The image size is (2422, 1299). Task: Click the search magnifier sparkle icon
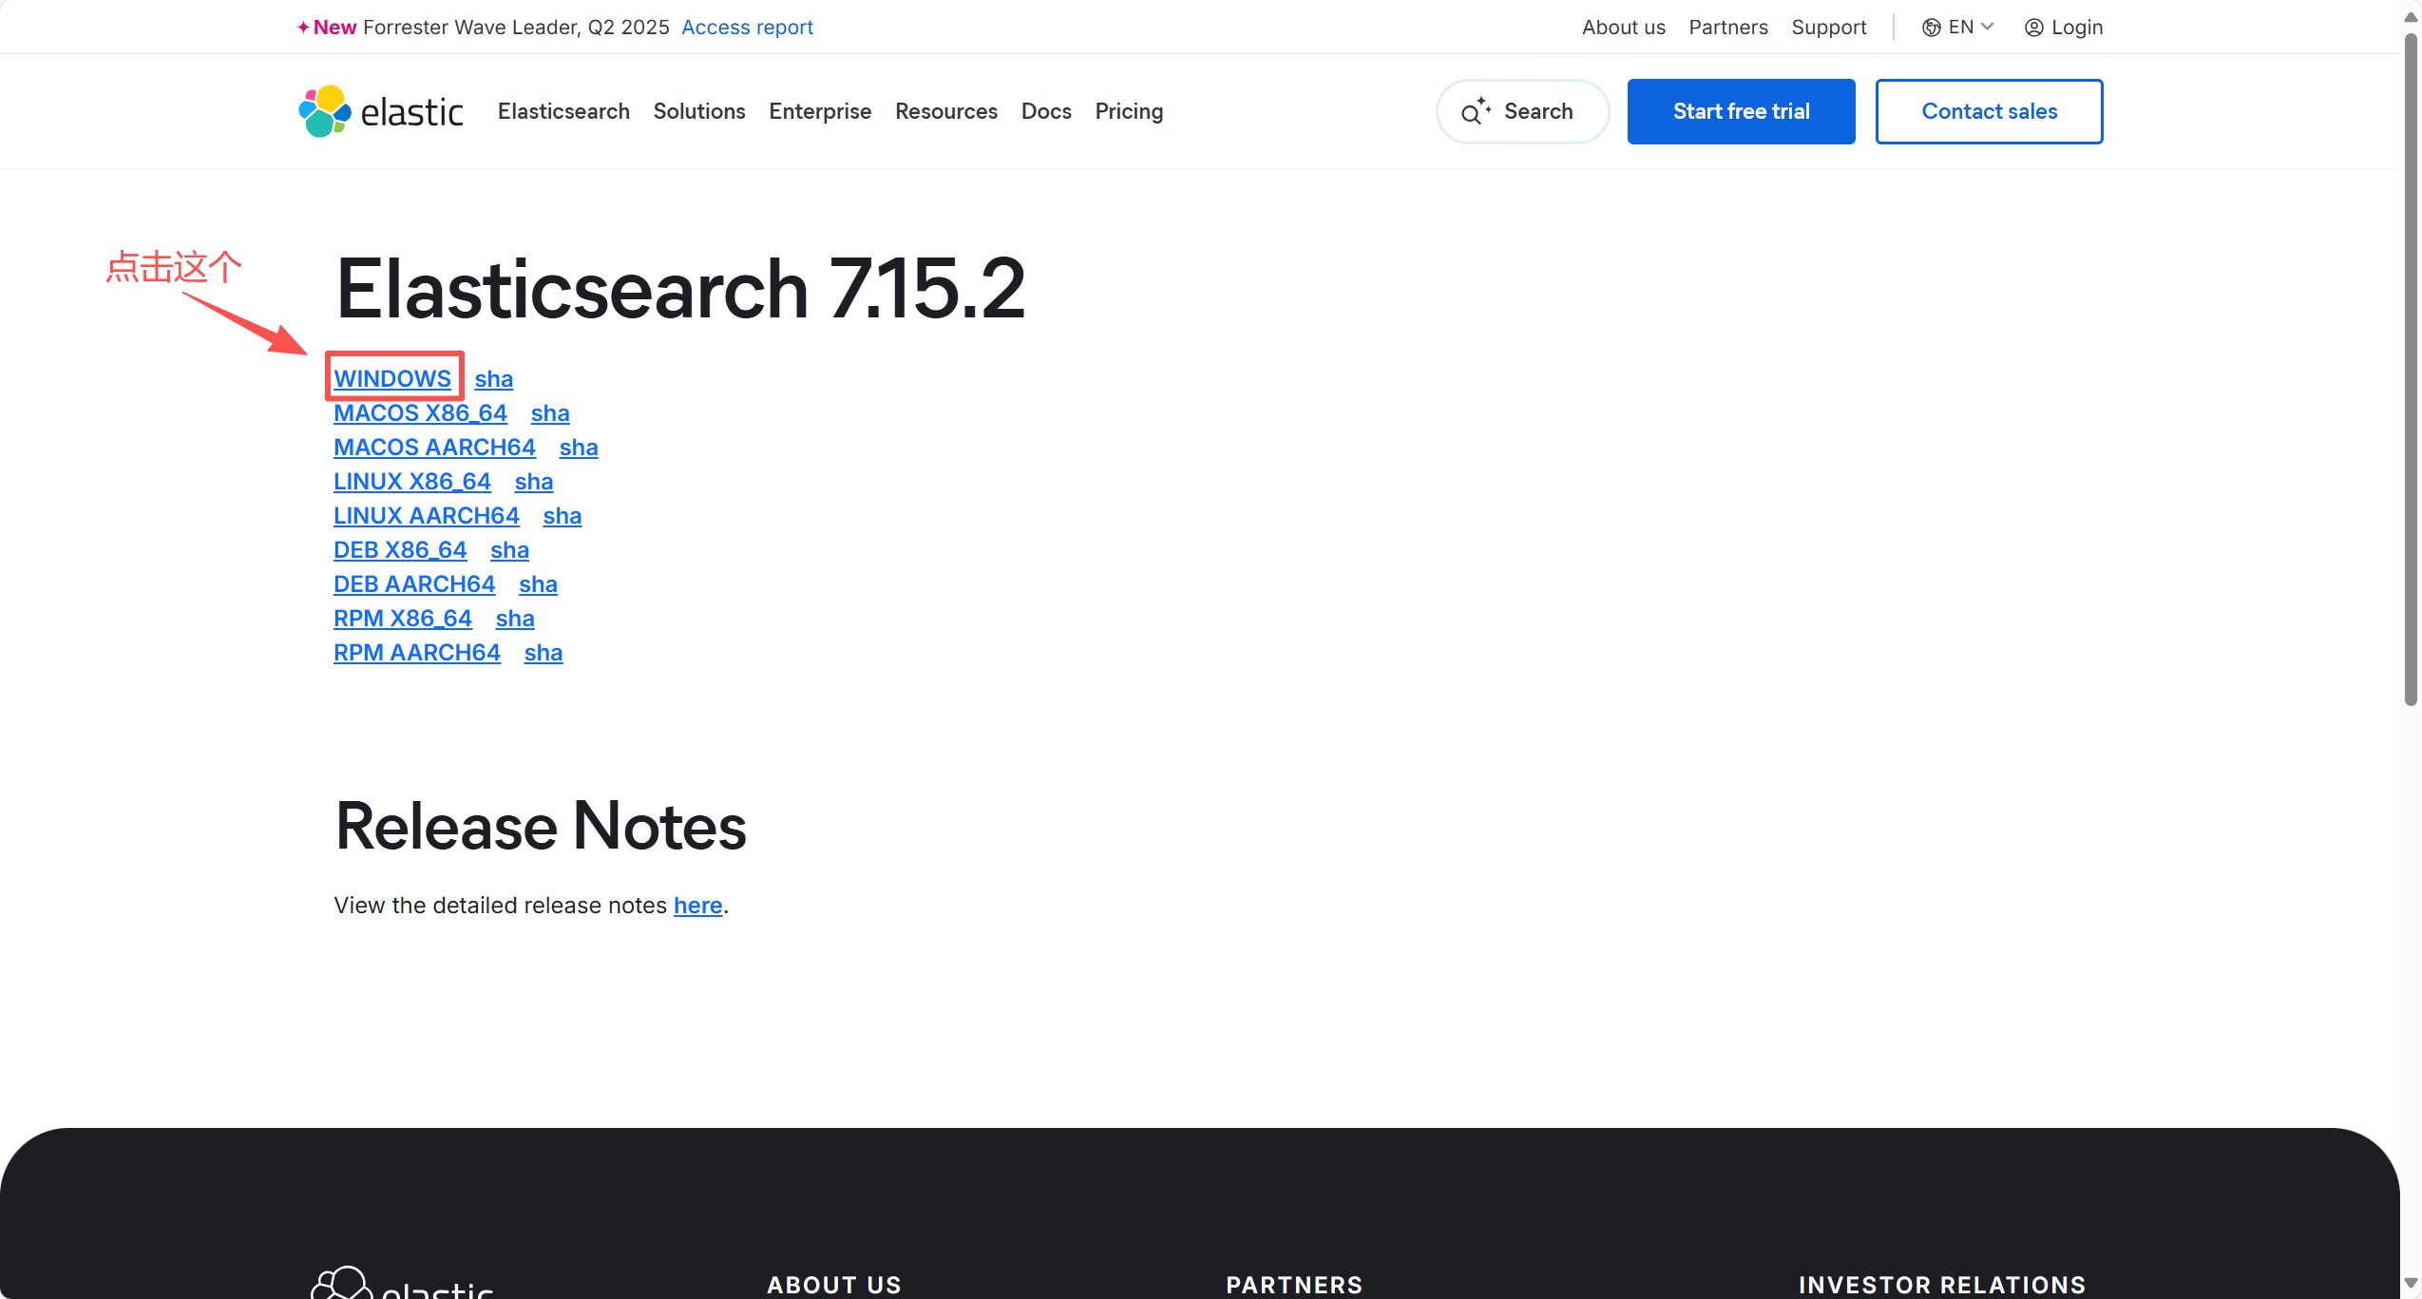[1475, 111]
